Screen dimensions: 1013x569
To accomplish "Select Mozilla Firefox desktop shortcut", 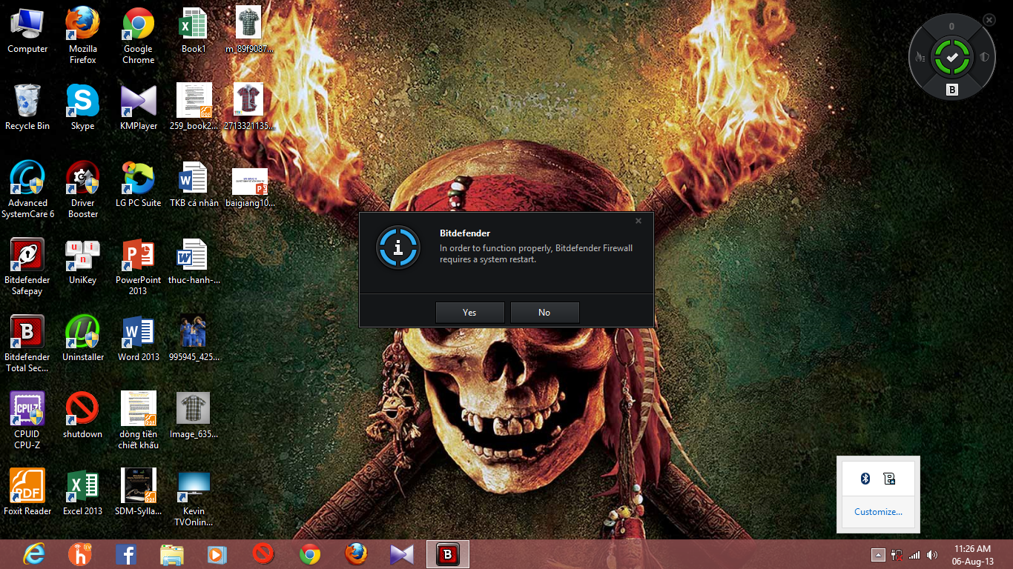I will pos(83,36).
